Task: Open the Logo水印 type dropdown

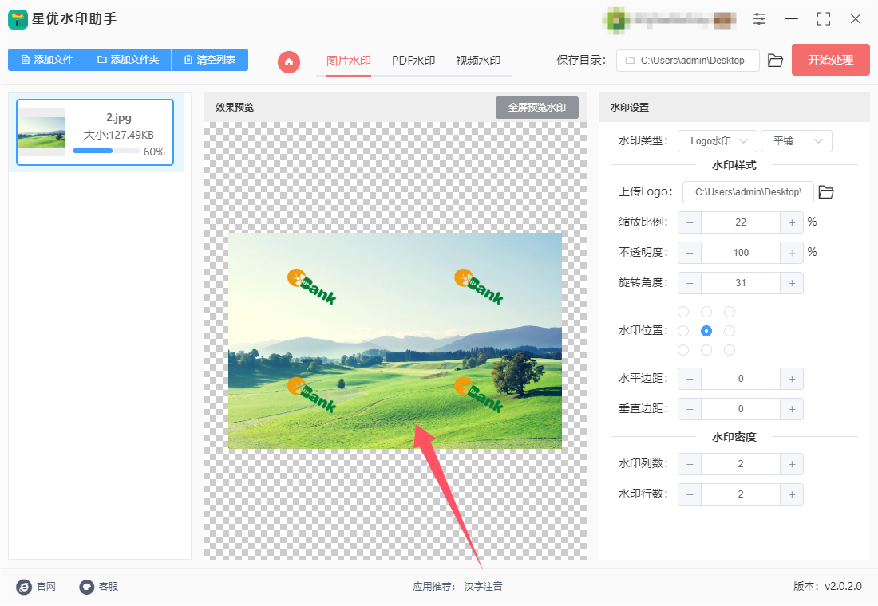Action: click(718, 141)
